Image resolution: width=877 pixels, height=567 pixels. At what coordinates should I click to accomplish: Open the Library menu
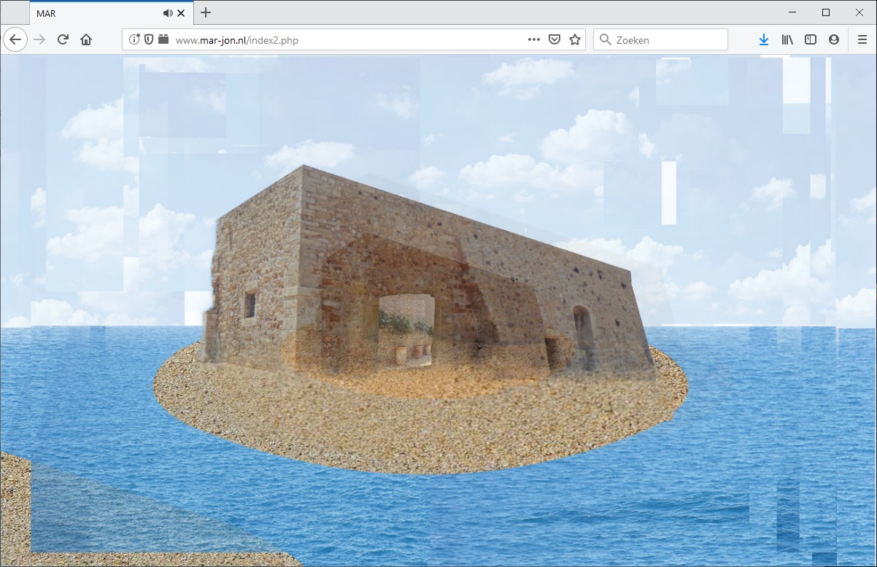(787, 39)
